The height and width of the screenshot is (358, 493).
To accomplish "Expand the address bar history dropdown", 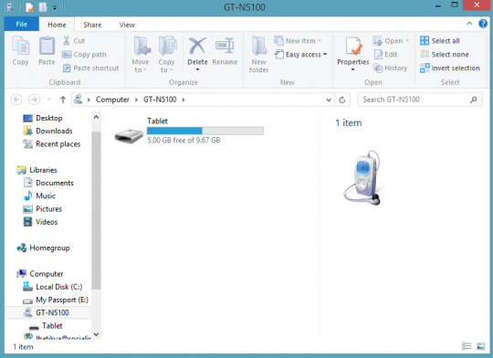I will [329, 100].
